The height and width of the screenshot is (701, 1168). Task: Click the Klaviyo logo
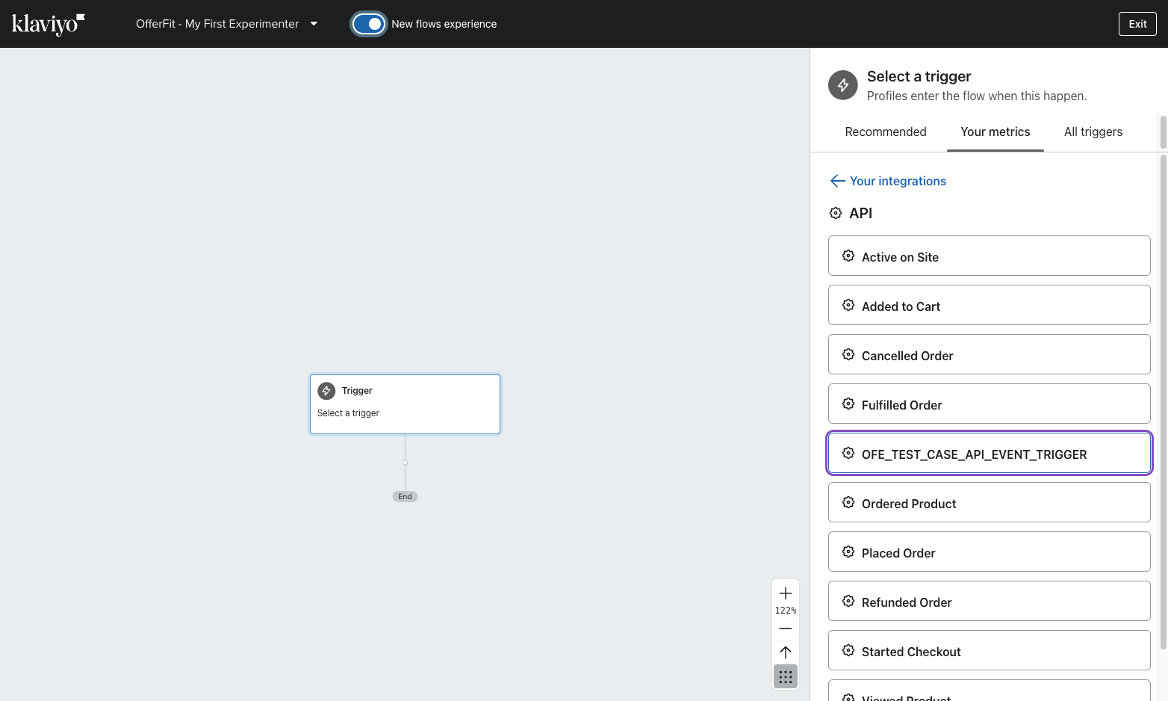49,24
